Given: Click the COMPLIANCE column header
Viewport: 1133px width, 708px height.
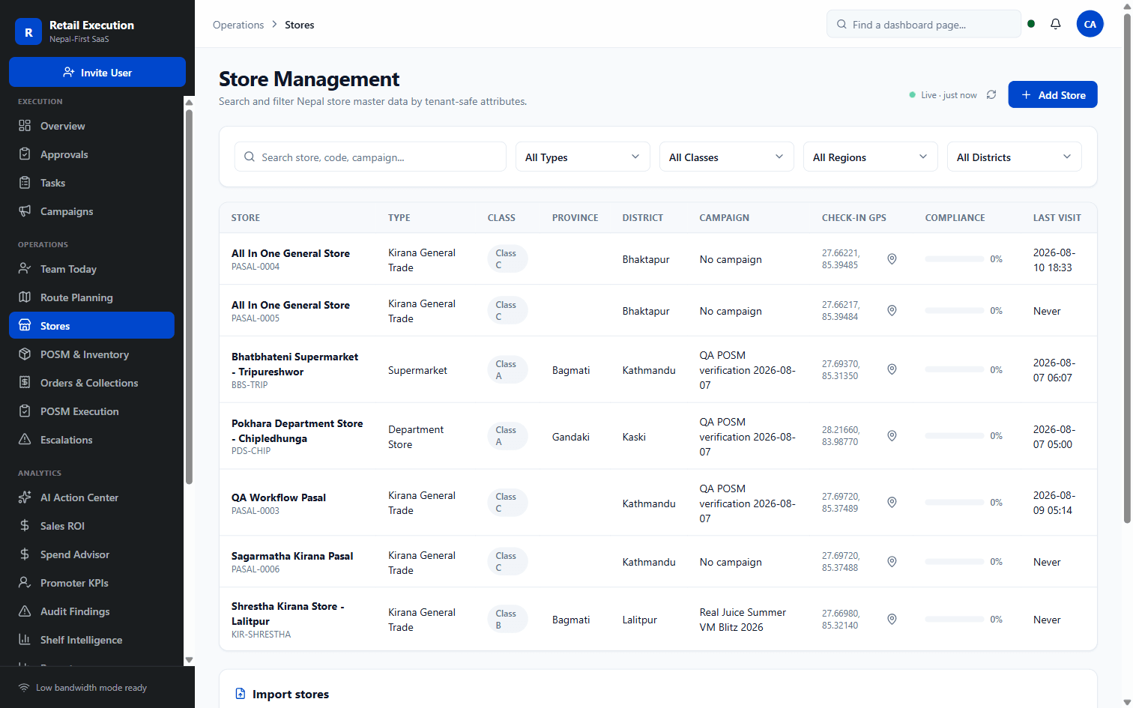Looking at the screenshot, I should [x=955, y=217].
